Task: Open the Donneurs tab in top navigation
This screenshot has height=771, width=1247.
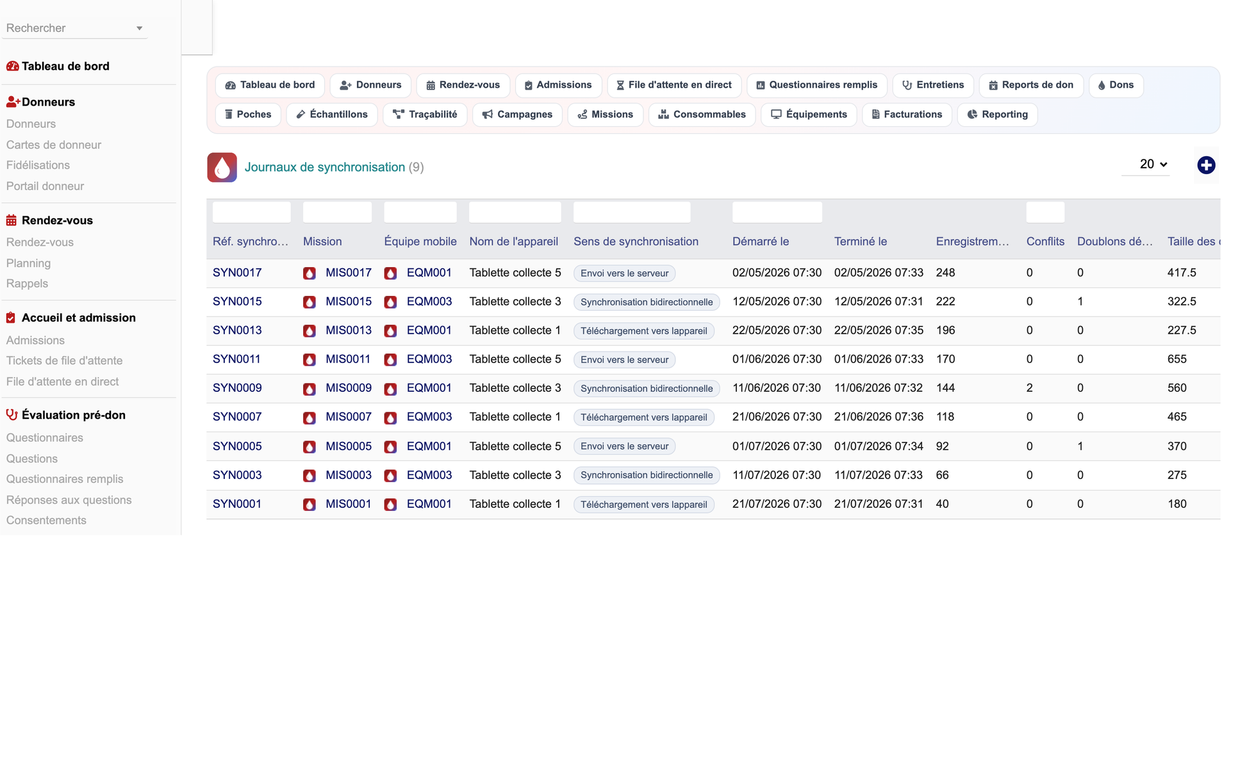Action: (370, 85)
